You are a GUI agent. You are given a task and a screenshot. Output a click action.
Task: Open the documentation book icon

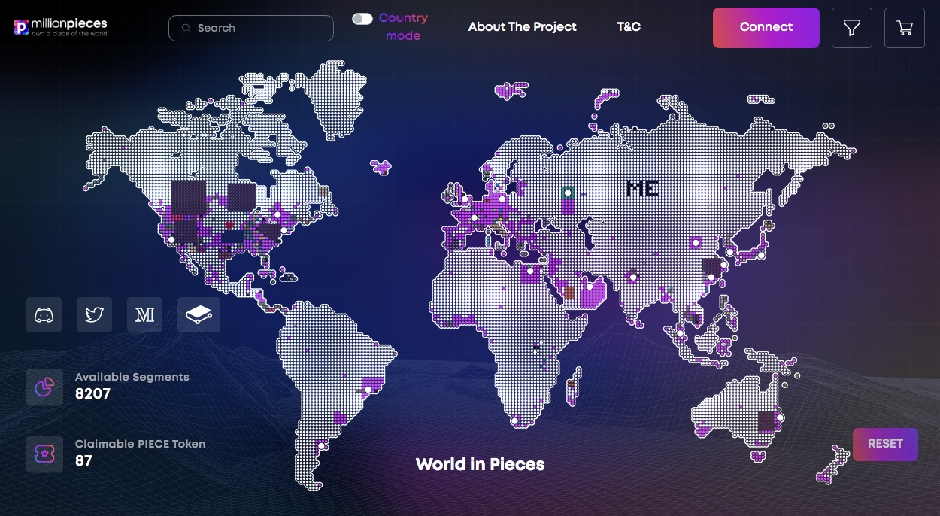point(199,314)
